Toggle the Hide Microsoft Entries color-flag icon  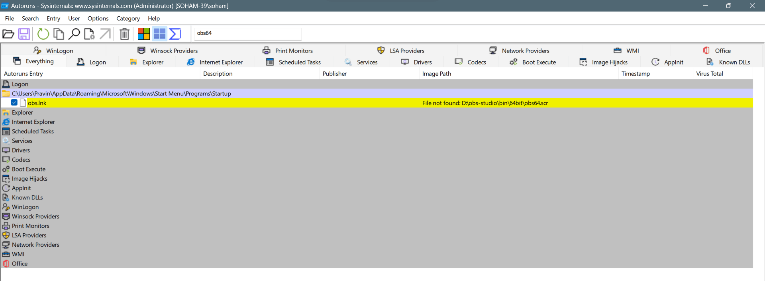click(x=144, y=34)
